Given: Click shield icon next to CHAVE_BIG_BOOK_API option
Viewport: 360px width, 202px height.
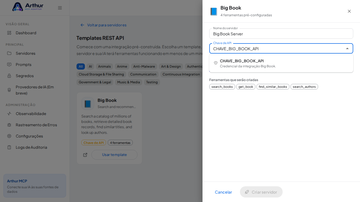Looking at the screenshot, I should 216,63.
